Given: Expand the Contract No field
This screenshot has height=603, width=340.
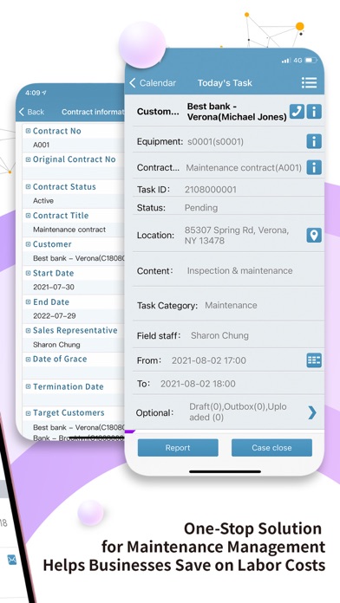Looking at the screenshot, I should [28, 131].
